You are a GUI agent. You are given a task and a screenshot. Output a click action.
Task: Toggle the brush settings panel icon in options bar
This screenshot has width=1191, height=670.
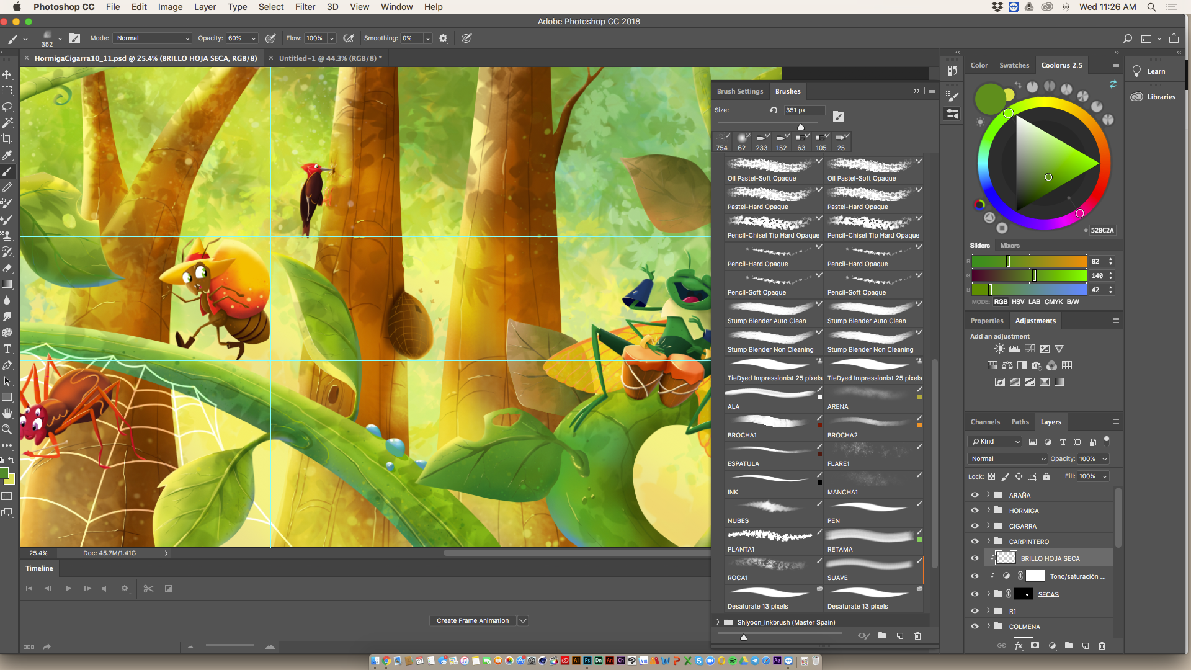(x=75, y=38)
